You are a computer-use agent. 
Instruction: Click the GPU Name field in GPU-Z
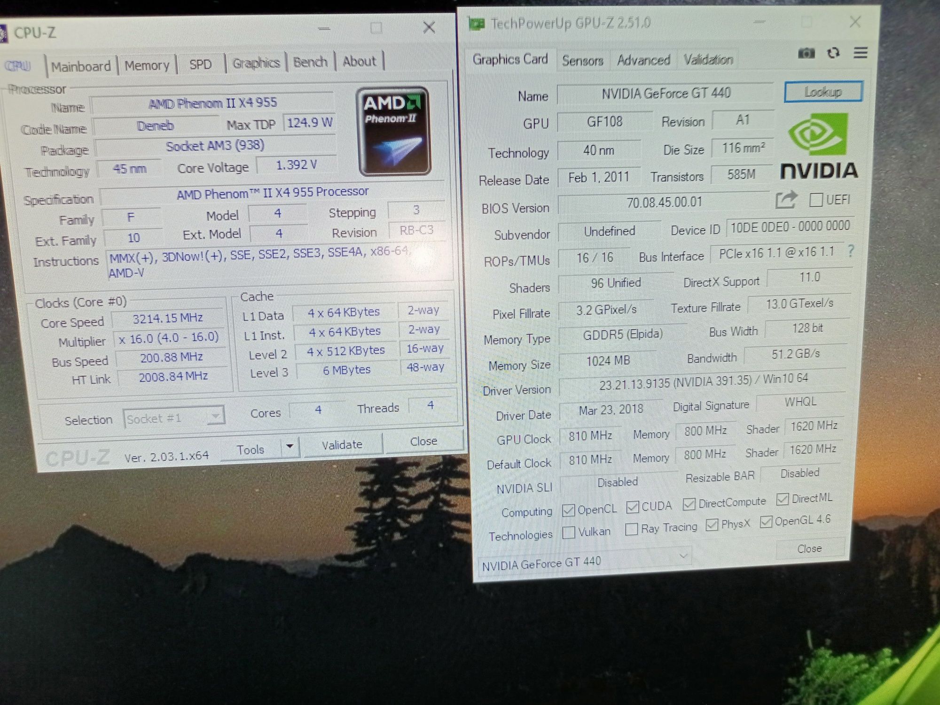point(665,93)
